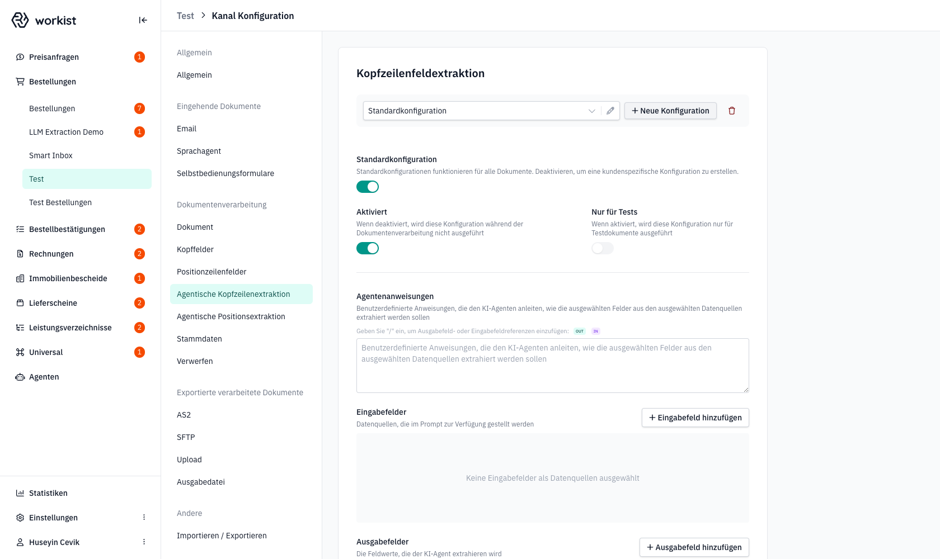
Task: Click the Leistungsverzeichnisse icon
Action: (x=20, y=328)
